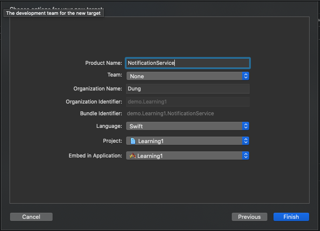Viewport: 320px width, 231px height.
Task: Click blue chevrons on Embed in Application popup
Action: tap(246, 156)
